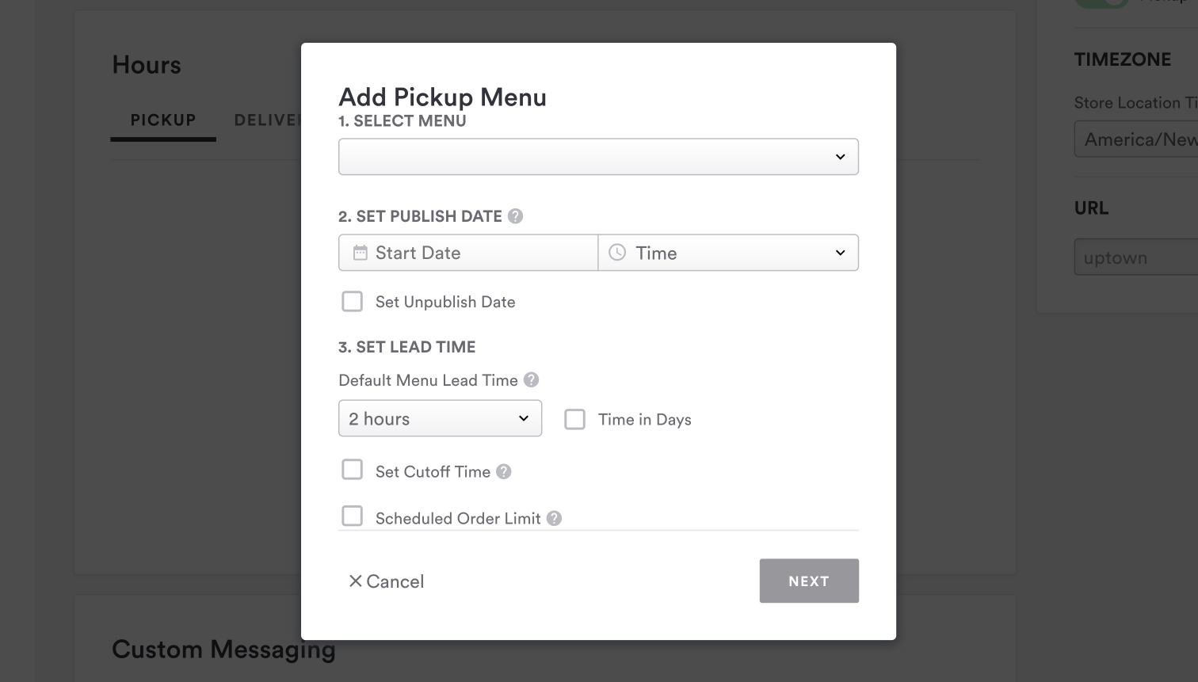Enable the Set Unpublish Date checkbox
1198x682 pixels.
tap(353, 302)
